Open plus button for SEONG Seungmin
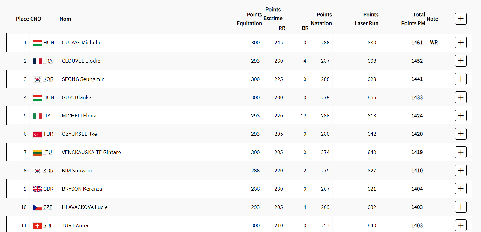The width and height of the screenshot is (481, 232). coord(461,79)
